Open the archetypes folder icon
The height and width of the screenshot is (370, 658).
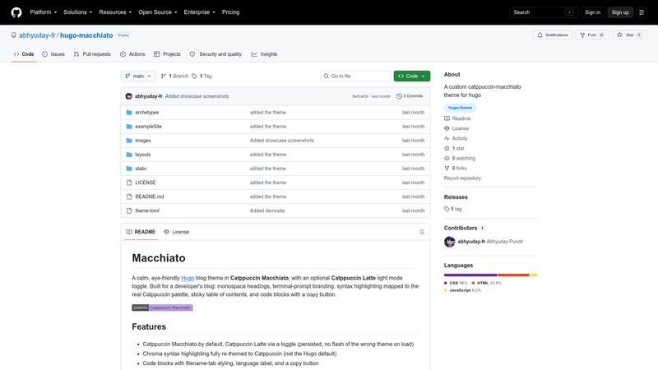click(x=129, y=113)
